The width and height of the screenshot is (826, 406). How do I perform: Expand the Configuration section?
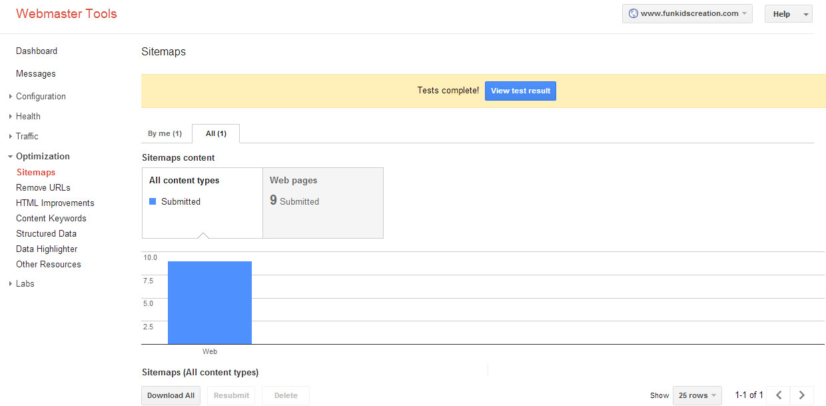[x=41, y=96]
